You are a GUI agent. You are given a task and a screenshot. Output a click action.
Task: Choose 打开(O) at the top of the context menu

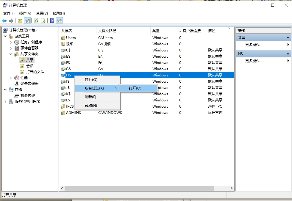pos(98,80)
